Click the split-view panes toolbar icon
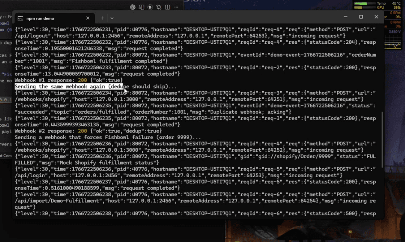This screenshot has width=405, height=242. tap(167, 7)
